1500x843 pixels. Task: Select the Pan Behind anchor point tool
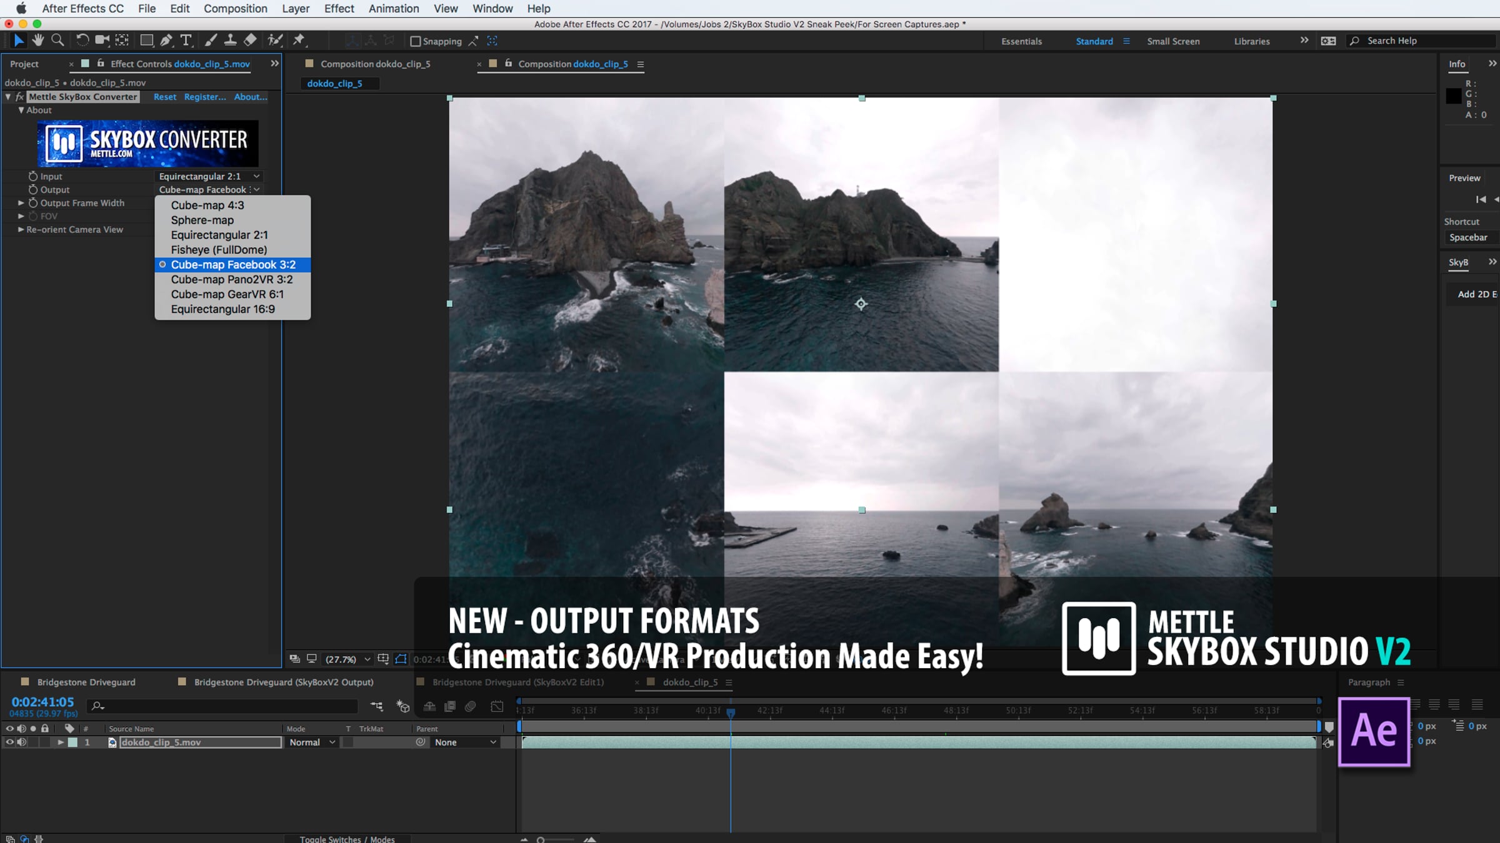[x=122, y=41]
